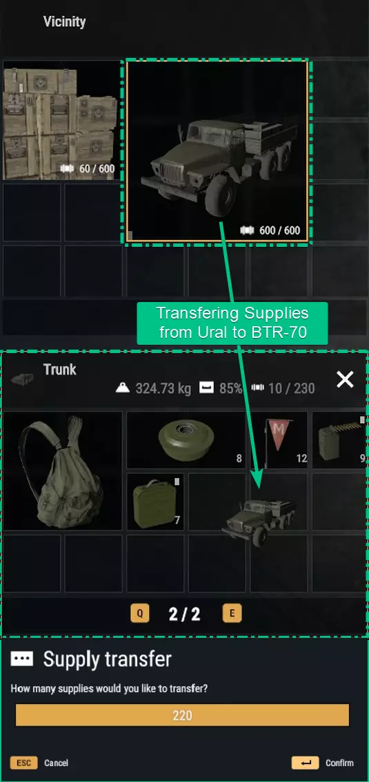
Task: Select the supply crates stack item
Action: coord(62,120)
